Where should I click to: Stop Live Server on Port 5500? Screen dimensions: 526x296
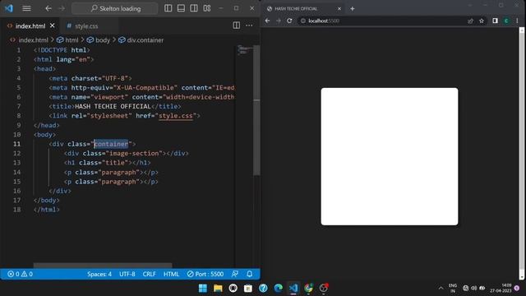coord(205,274)
